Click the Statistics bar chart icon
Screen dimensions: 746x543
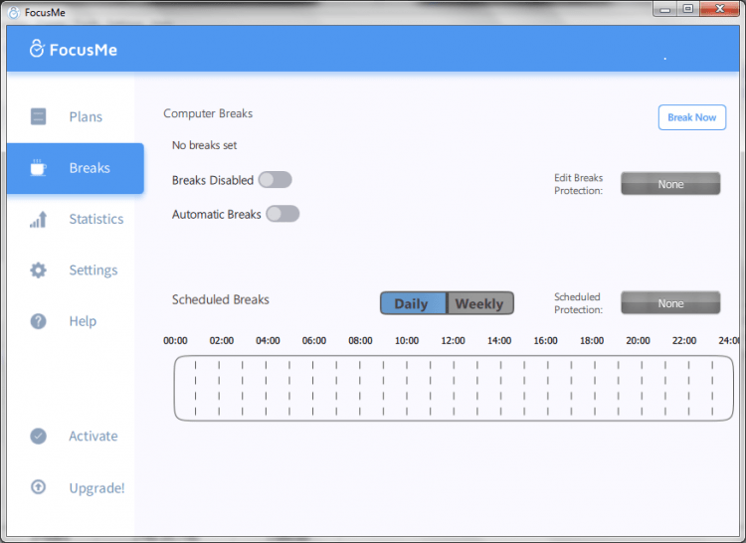[x=38, y=219]
